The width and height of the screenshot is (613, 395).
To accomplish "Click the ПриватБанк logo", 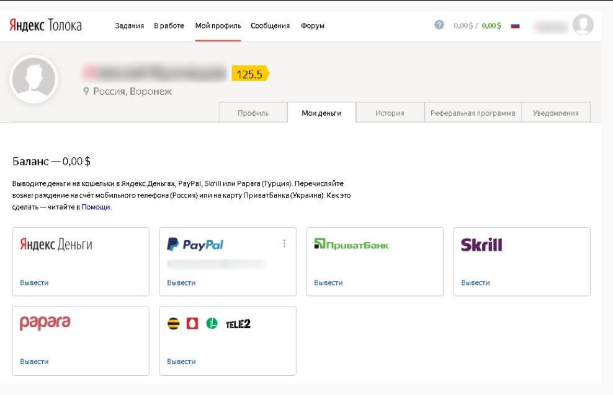I will (351, 245).
